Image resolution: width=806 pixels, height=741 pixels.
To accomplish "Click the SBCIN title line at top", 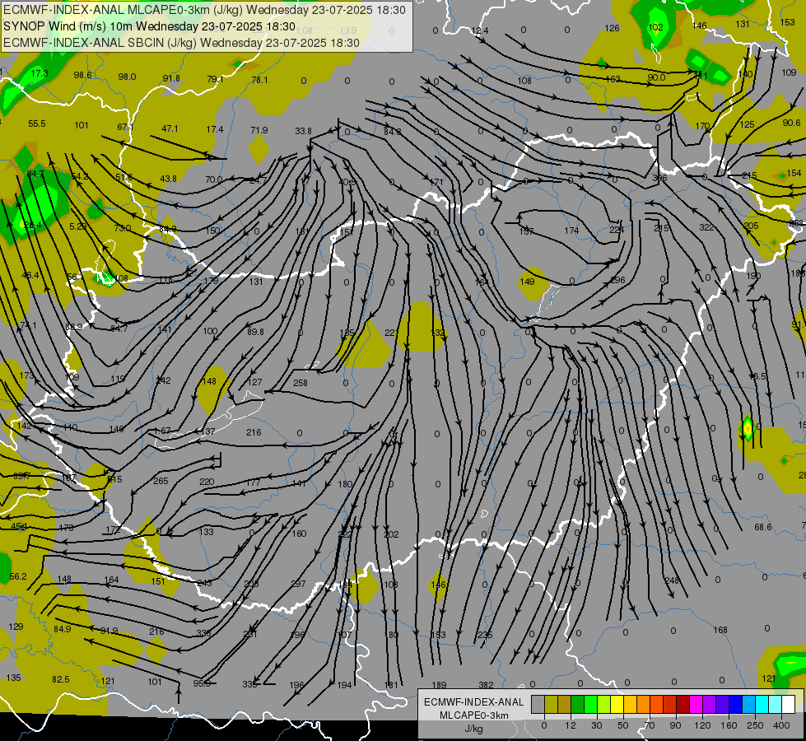I will (181, 43).
